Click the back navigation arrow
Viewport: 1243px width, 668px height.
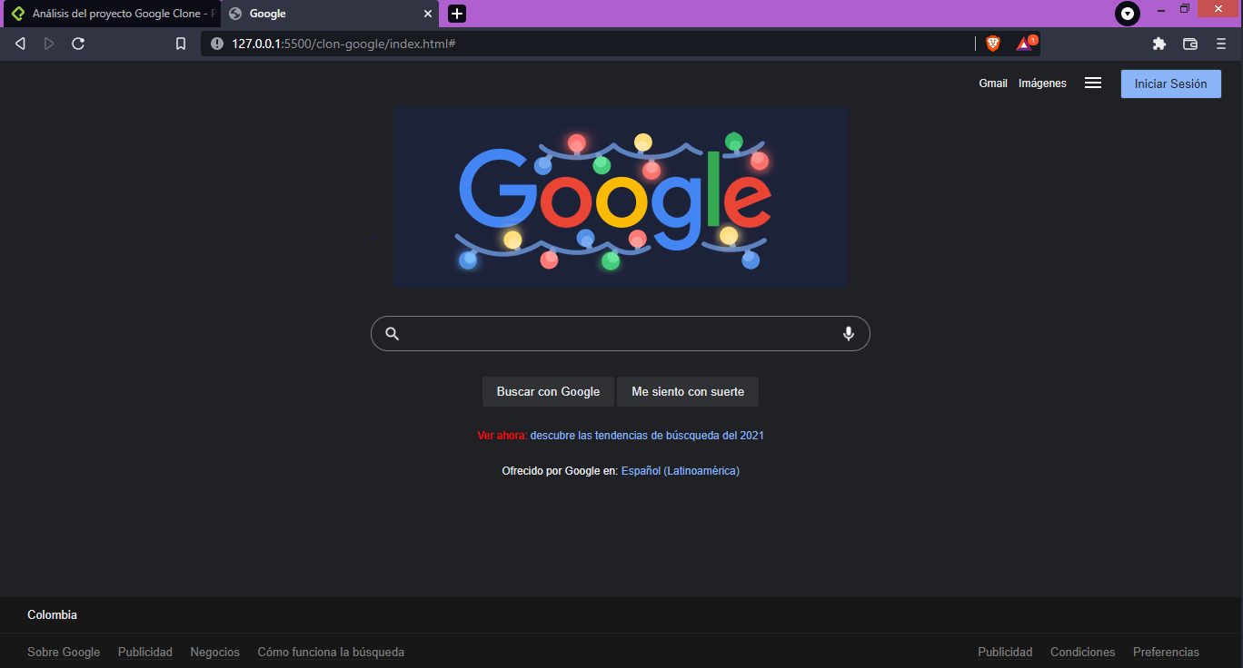(20, 43)
